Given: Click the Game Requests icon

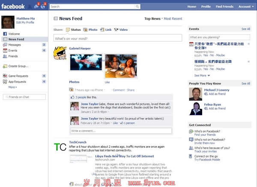Looking at the screenshot, I should click(5, 76).
